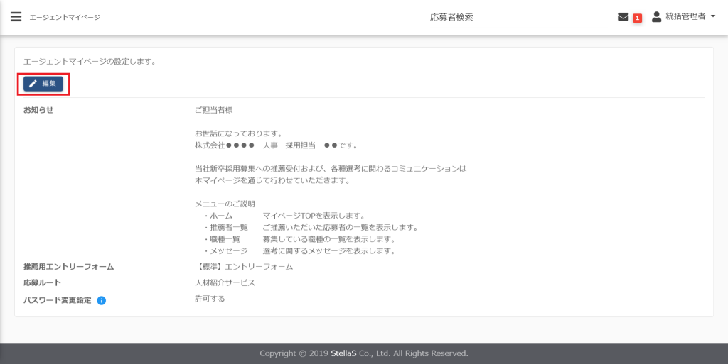
Task: Click the red notification badge showing 1
Action: click(x=637, y=18)
